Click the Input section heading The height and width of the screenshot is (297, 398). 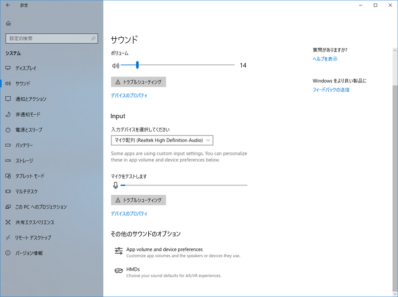118,116
